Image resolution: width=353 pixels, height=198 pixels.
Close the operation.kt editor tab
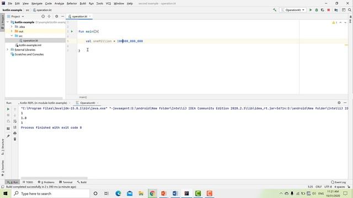pos(90,16)
